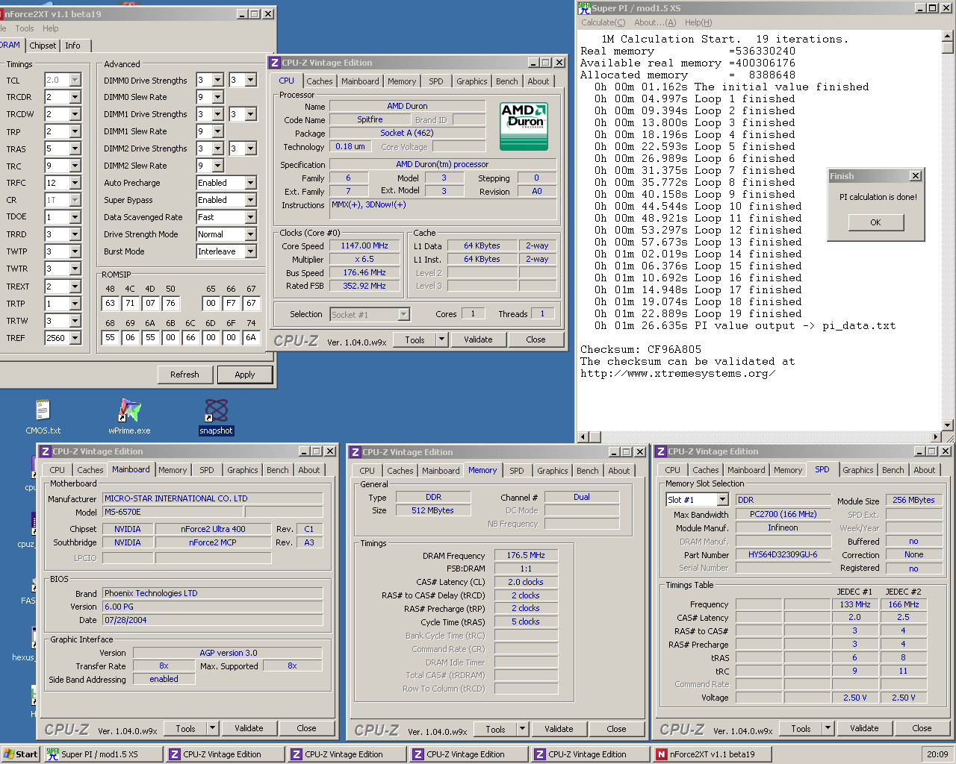Click the ROMSIP 48 value field showing 63
The width and height of the screenshot is (956, 764).
pyautogui.click(x=110, y=303)
